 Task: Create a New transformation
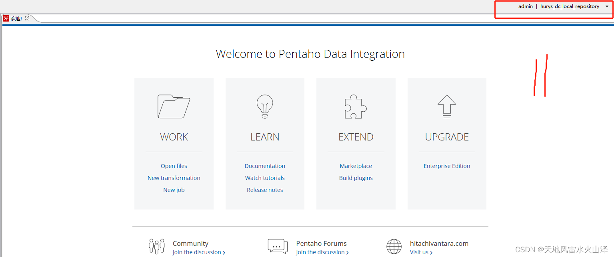coord(174,178)
